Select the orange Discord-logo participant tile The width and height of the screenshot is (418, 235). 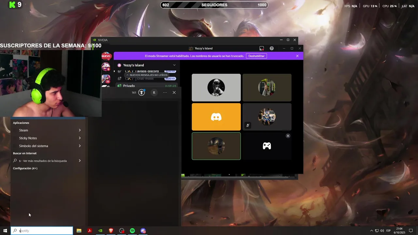pos(216,117)
